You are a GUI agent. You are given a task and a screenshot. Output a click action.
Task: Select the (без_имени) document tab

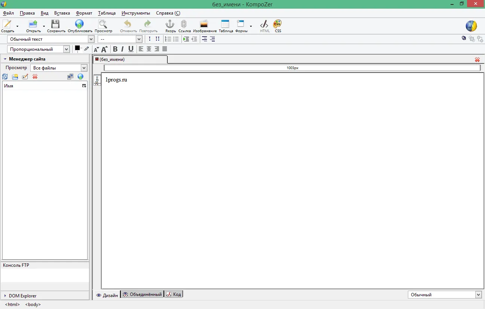coord(130,59)
